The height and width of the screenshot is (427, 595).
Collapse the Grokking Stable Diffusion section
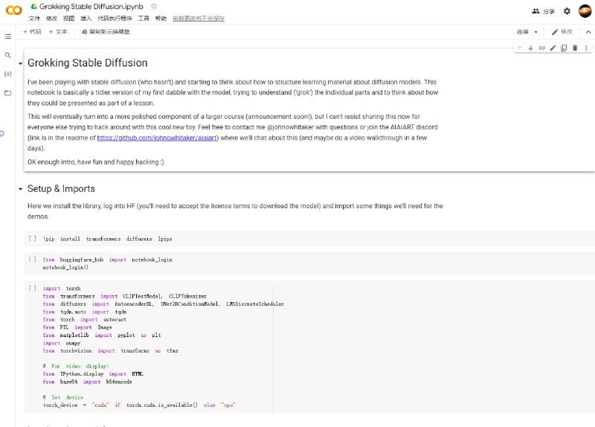point(20,64)
